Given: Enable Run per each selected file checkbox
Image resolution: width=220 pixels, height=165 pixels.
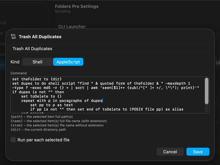Looking at the screenshot, I should click(13, 140).
